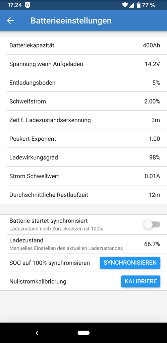Image resolution: width=167 pixels, height=343 pixels.
Task: Tap the KALIBRIERE button
Action: tap(141, 281)
